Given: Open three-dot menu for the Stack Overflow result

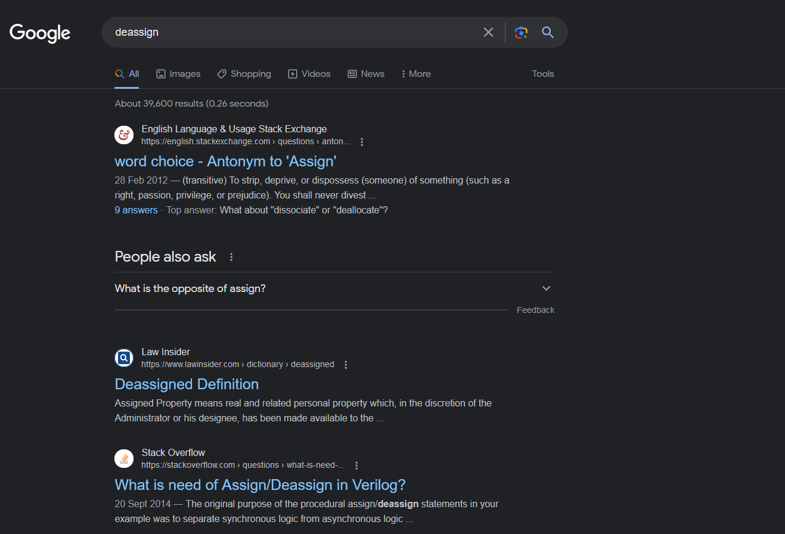Looking at the screenshot, I should pyautogui.click(x=356, y=465).
